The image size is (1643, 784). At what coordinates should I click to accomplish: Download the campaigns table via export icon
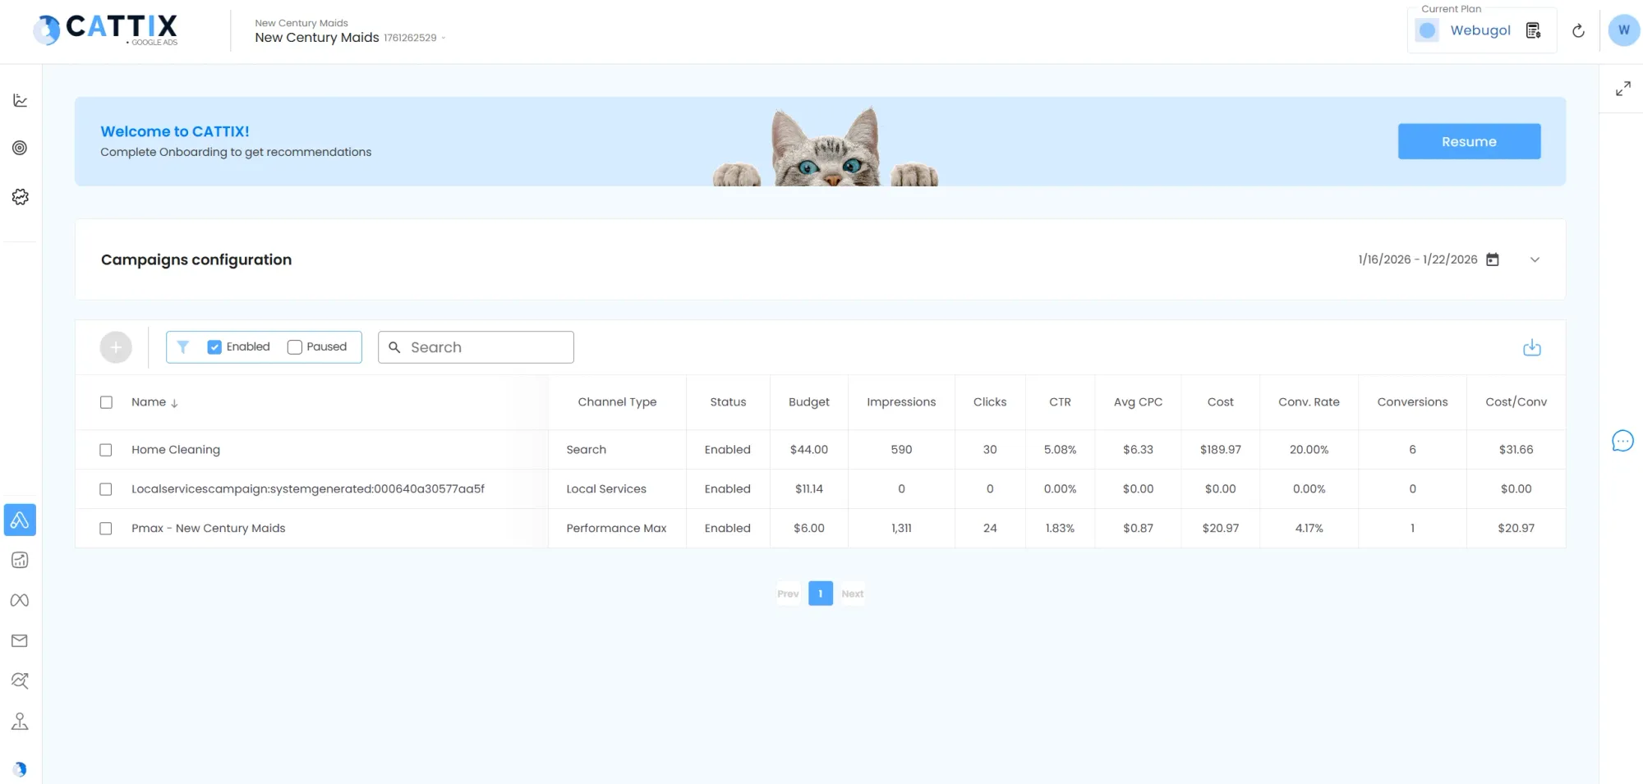(1531, 347)
